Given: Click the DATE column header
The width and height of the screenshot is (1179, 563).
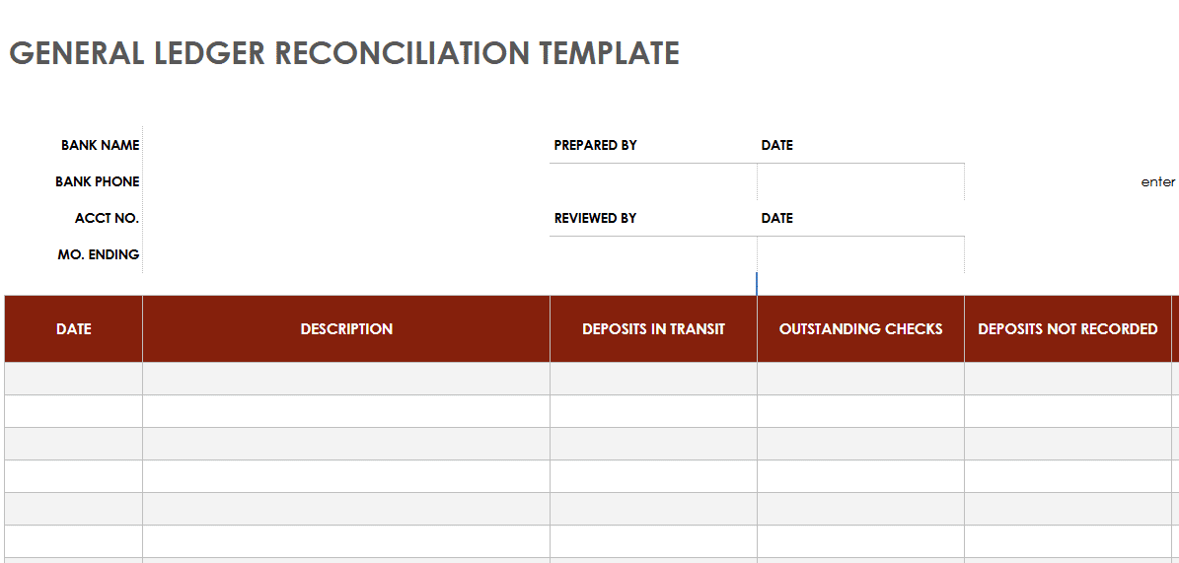Looking at the screenshot, I should [x=74, y=329].
